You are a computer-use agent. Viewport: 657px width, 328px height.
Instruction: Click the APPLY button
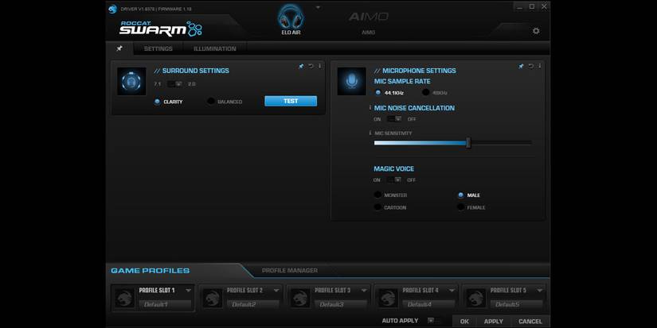(493, 322)
